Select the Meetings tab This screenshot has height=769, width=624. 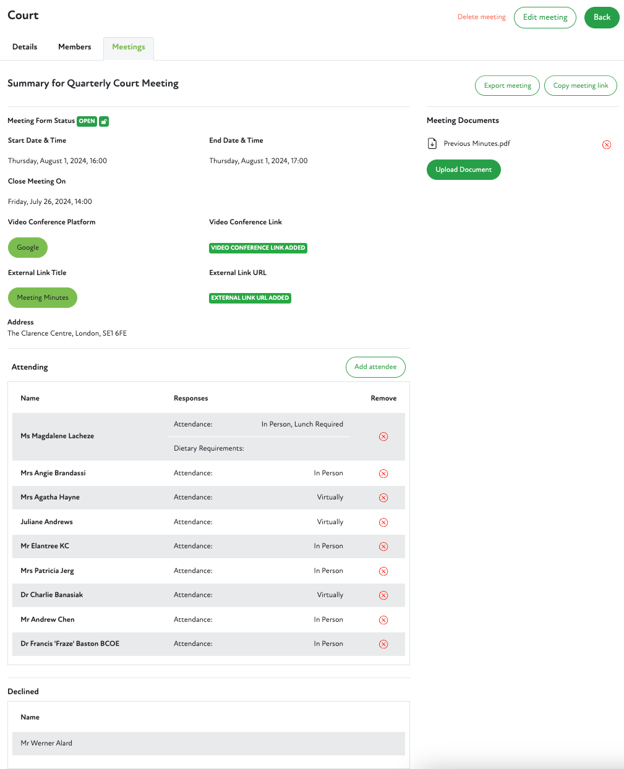coord(129,47)
